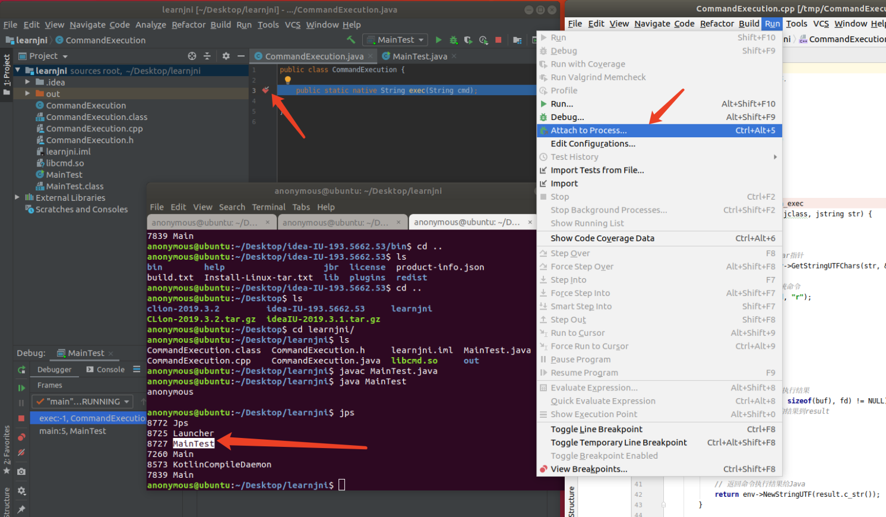886x517 pixels.
Task: Click Show Code Coverage Data menu entry
Action: tap(602, 238)
